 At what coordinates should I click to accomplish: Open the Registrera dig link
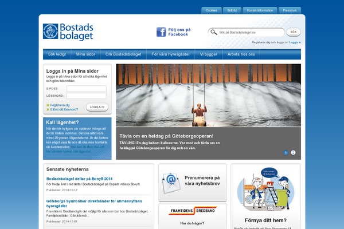click(60, 105)
